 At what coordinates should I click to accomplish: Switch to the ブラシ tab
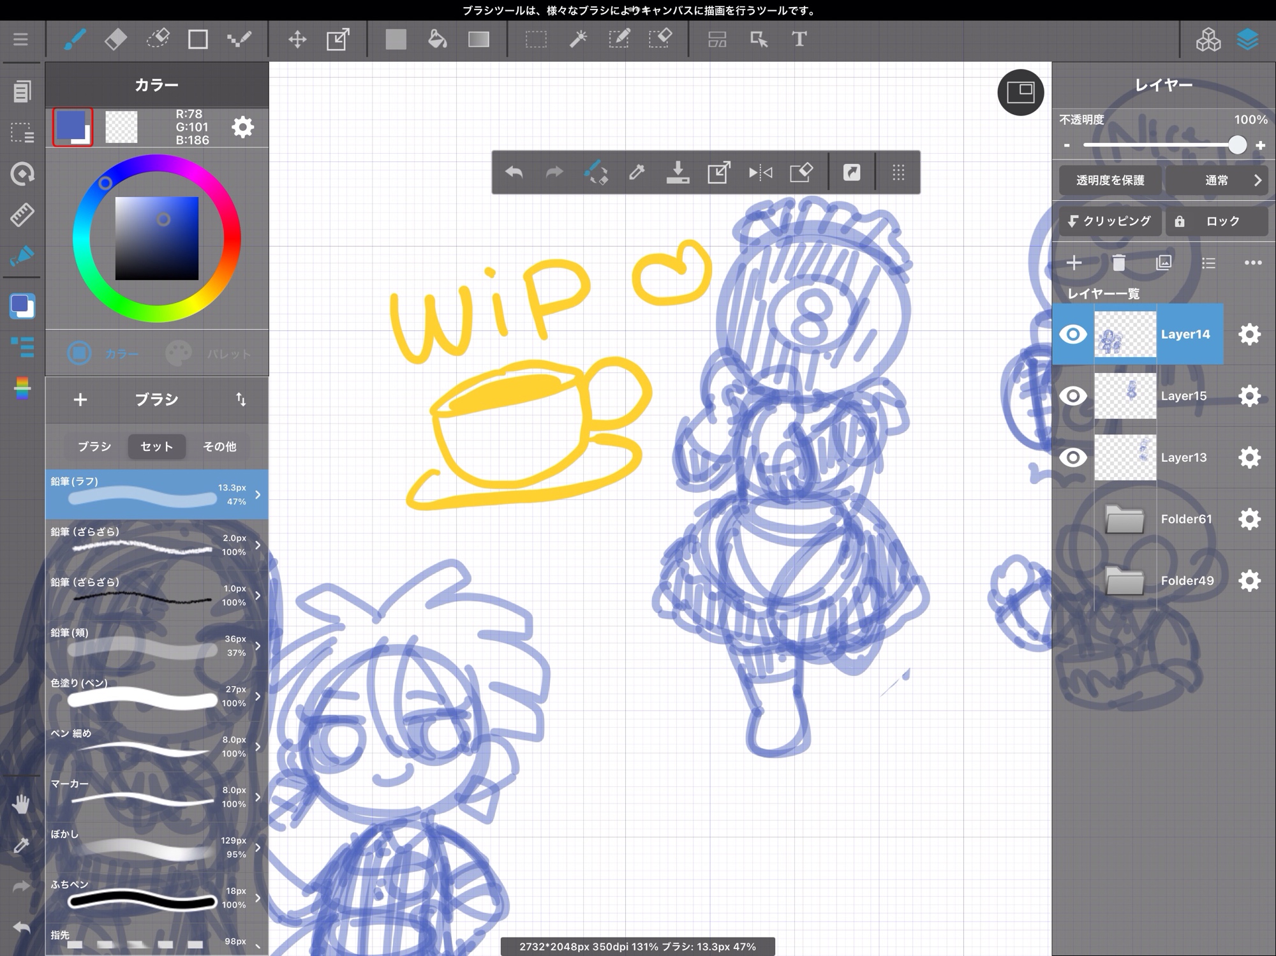pyautogui.click(x=94, y=446)
